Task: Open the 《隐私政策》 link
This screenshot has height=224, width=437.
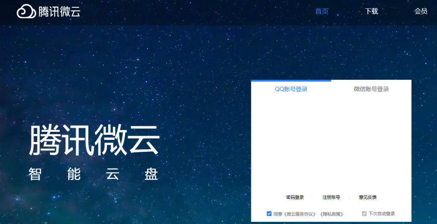Action: click(331, 214)
